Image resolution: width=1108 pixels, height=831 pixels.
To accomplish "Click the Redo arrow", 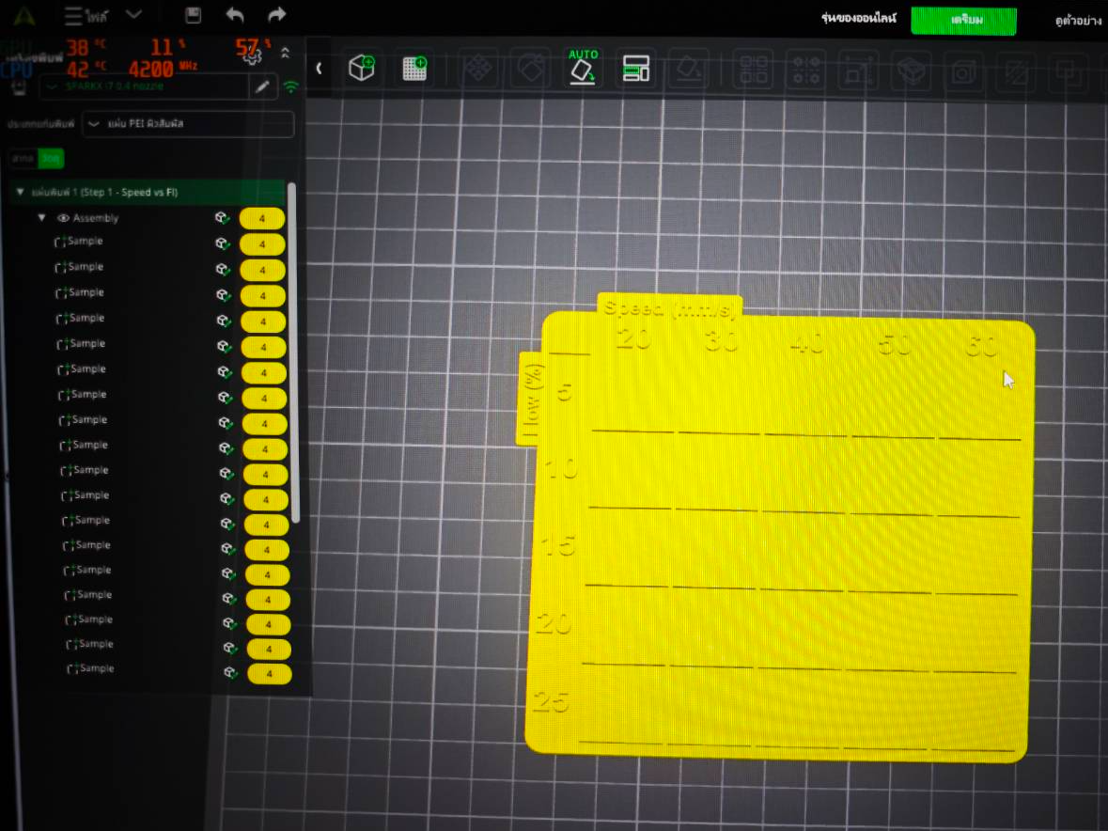I will (277, 14).
